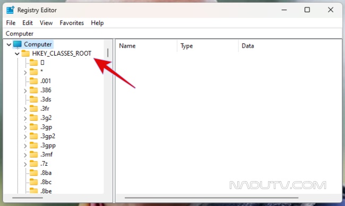Open the Help menu
Image resolution: width=345 pixels, height=206 pixels.
(97, 23)
